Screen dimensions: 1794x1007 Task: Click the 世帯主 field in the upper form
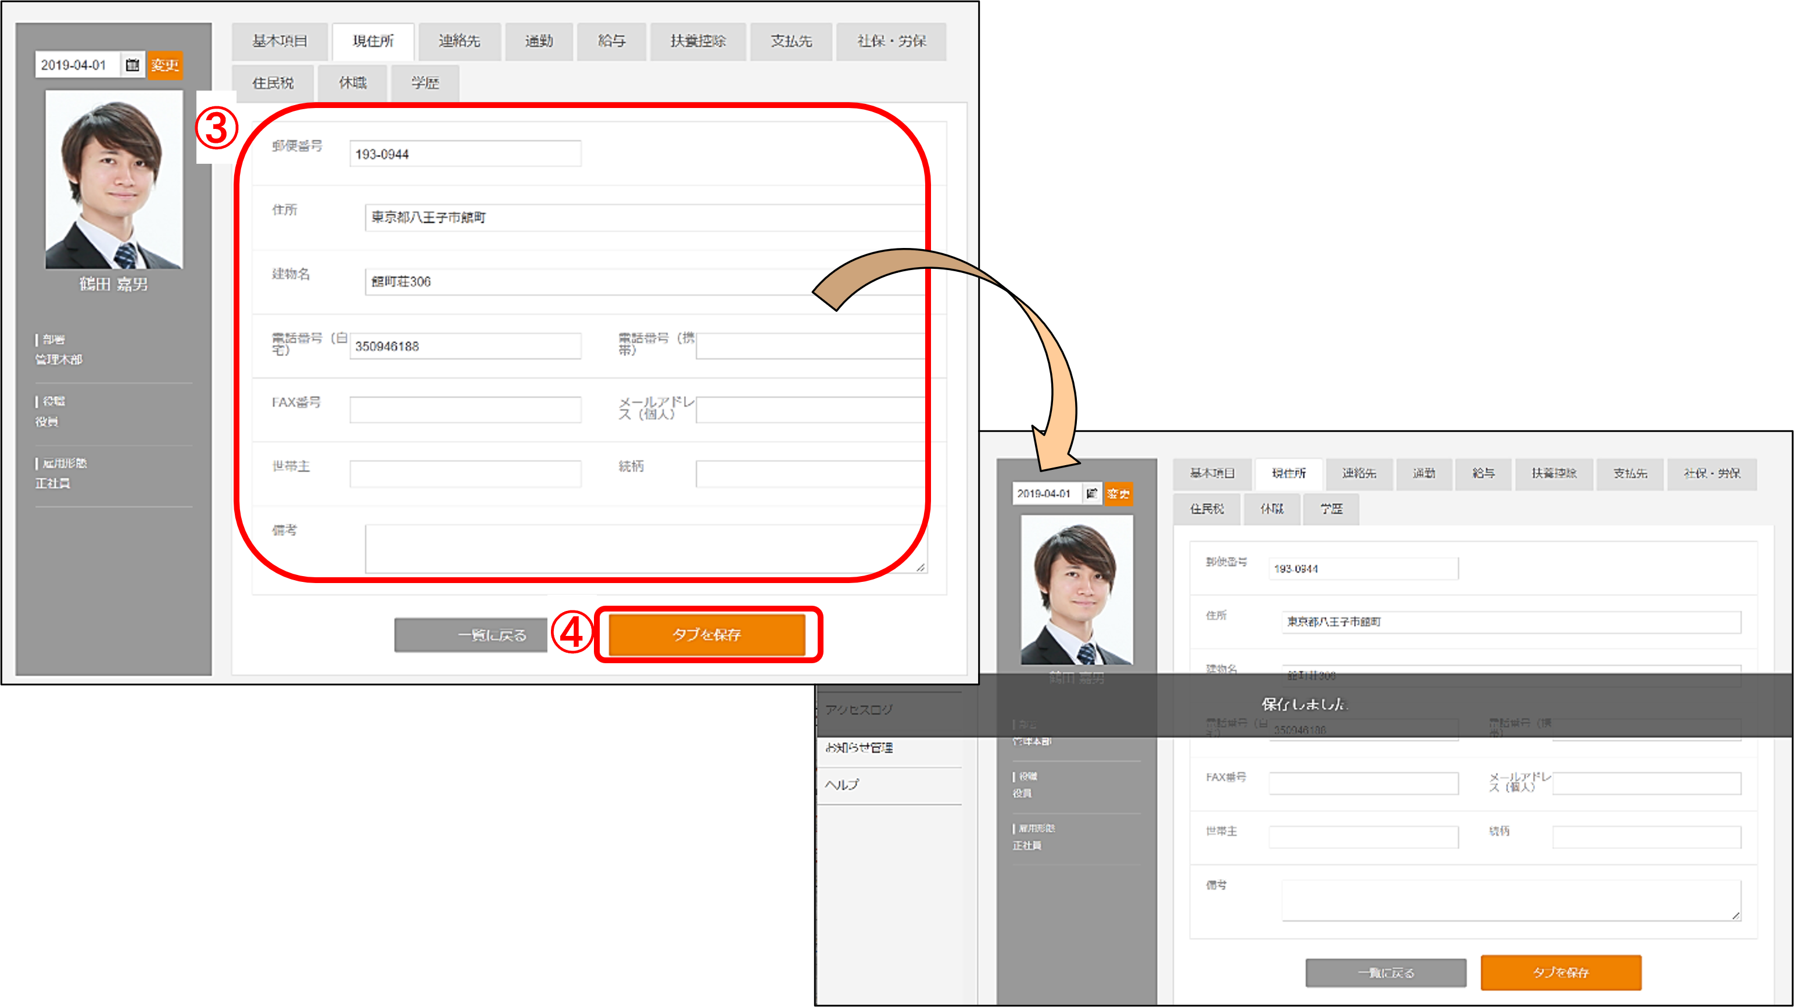pos(465,474)
